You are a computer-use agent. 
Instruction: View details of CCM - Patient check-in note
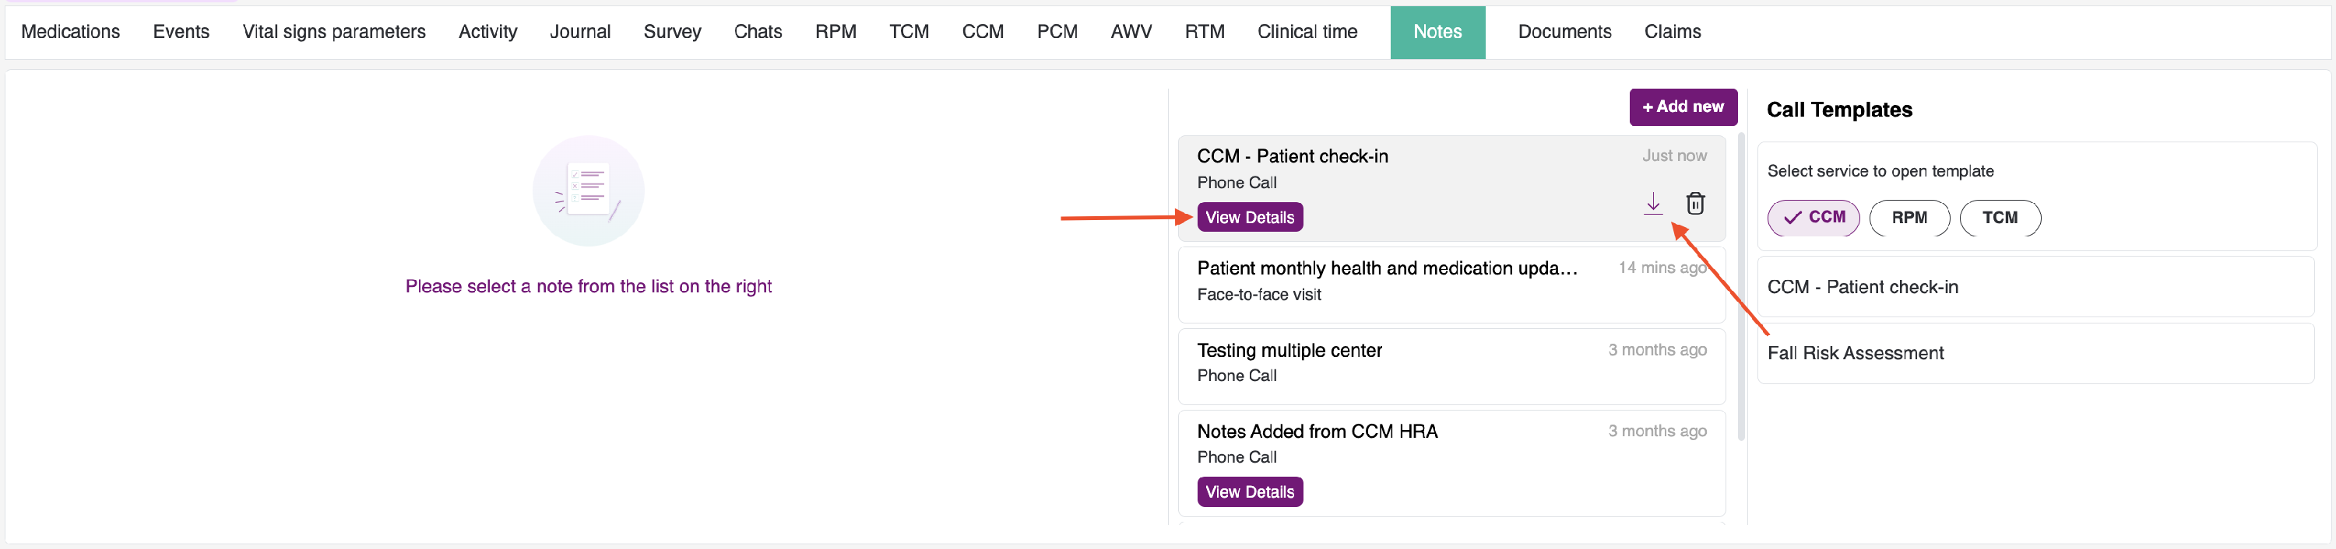pyautogui.click(x=1250, y=218)
